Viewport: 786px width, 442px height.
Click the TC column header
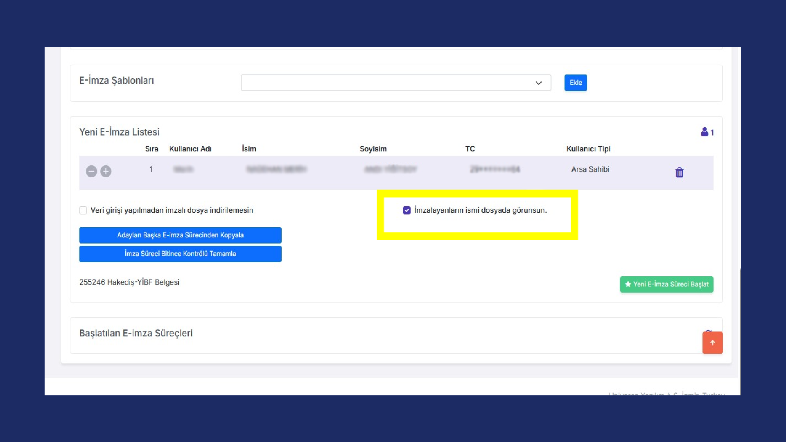(470, 149)
